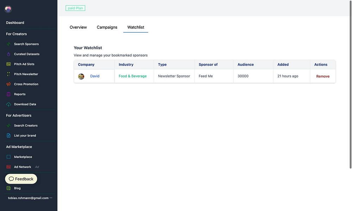Screen dimensions: 352x211
Task: Click David's company avatar
Action: (81, 77)
